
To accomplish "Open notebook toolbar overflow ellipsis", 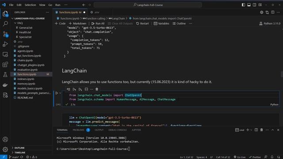I will coord(191,23).
